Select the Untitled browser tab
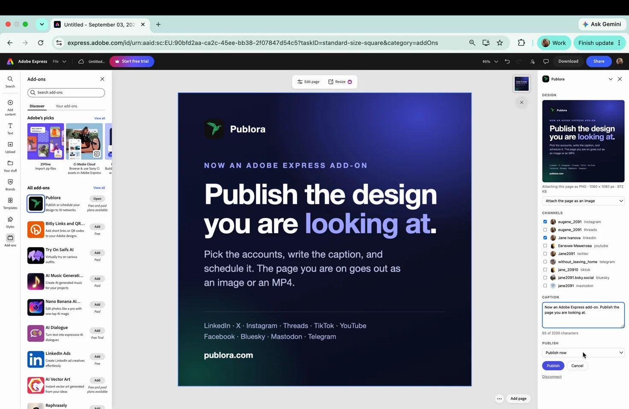629x409 pixels. (x=100, y=25)
